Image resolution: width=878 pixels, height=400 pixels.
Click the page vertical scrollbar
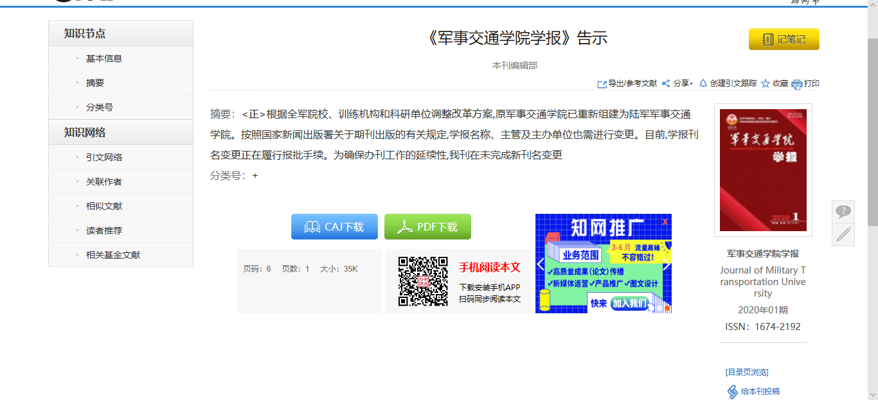point(873,132)
